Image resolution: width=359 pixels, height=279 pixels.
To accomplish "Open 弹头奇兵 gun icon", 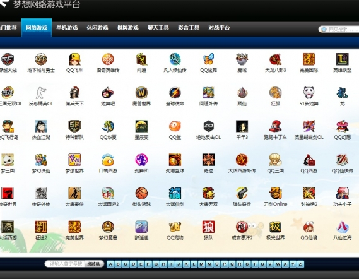I will click(242, 193).
